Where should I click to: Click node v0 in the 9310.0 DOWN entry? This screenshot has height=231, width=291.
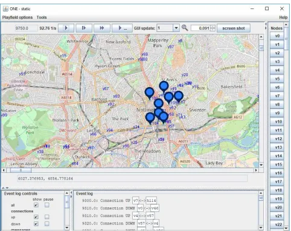140,208
